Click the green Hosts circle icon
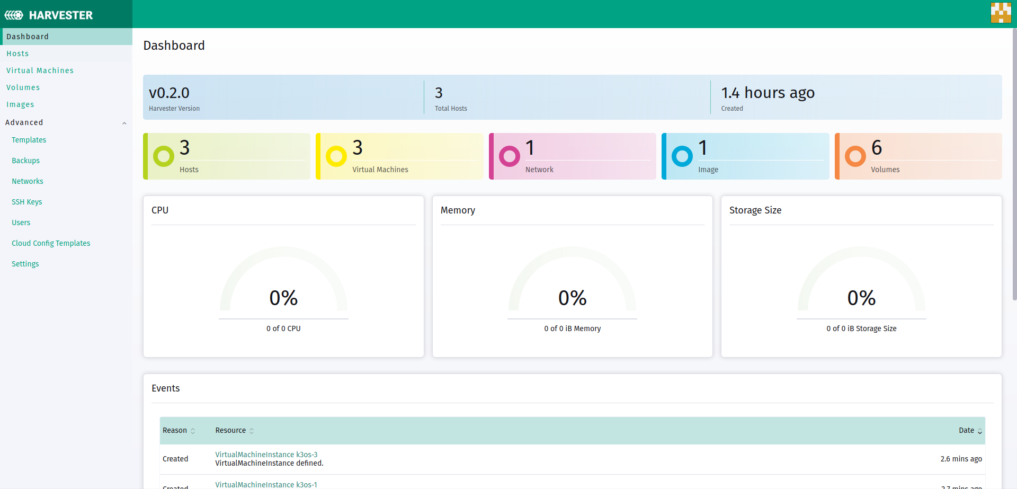 pos(163,156)
